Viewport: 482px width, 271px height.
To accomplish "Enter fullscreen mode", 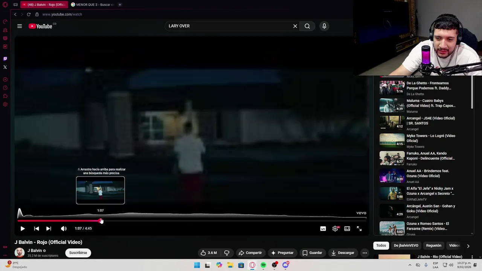I will 359,228.
